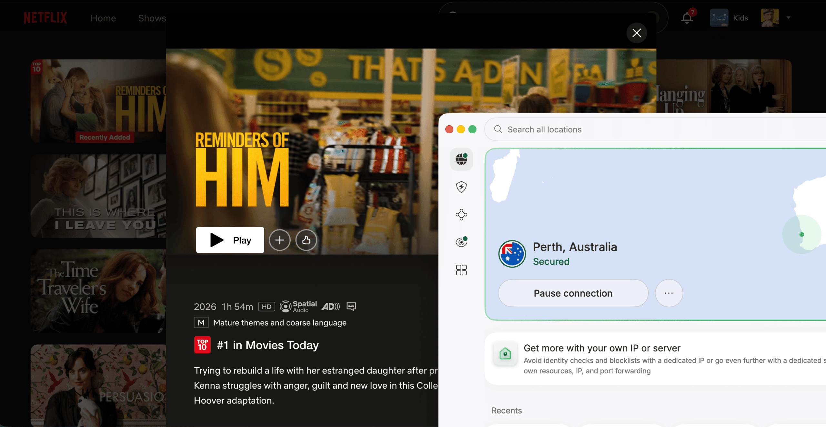
Task: Open the Reminders of Him thumbnail
Action: pyautogui.click(x=98, y=101)
